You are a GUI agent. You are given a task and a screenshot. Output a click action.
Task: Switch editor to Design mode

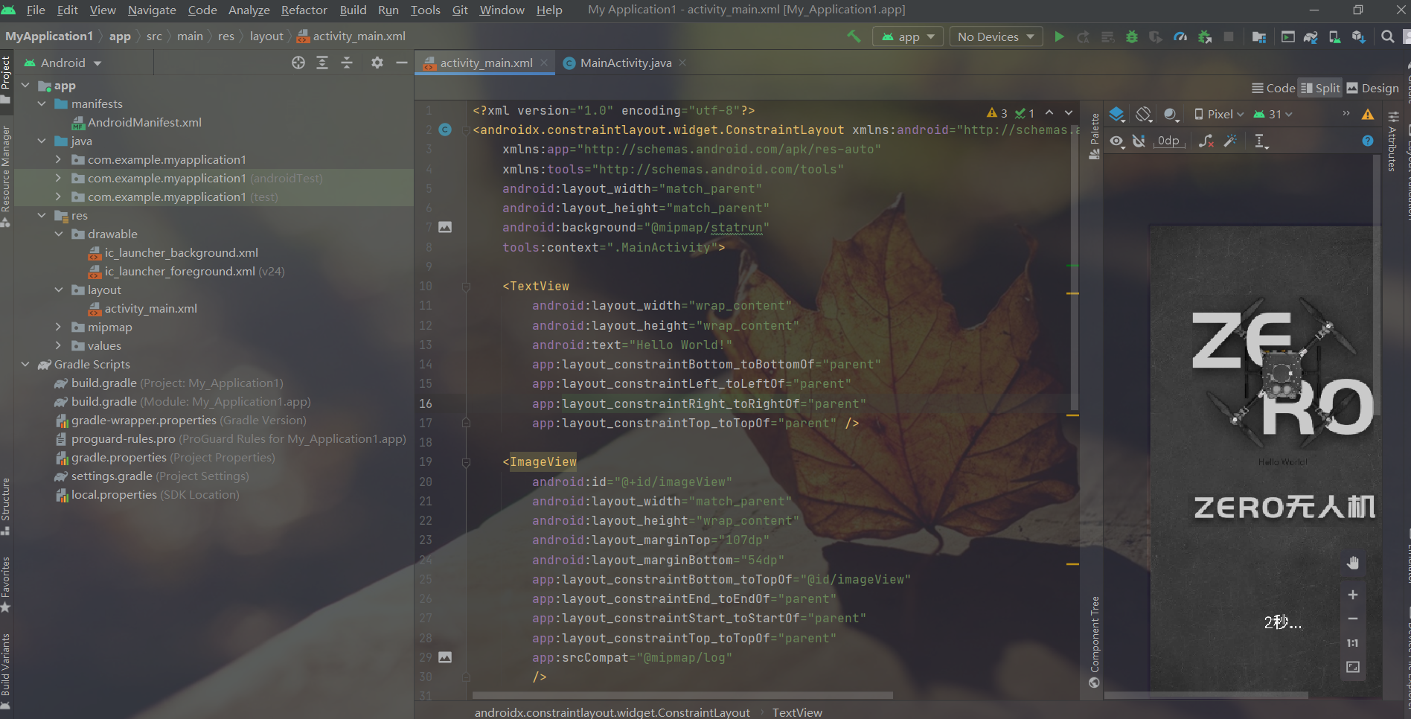click(1372, 87)
